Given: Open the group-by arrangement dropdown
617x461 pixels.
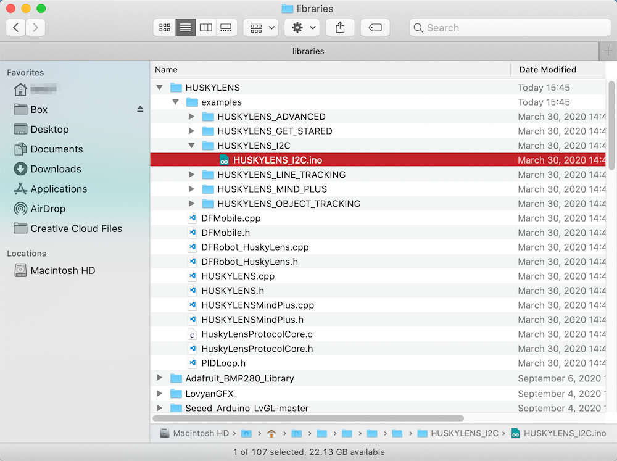Looking at the screenshot, I should (x=261, y=28).
